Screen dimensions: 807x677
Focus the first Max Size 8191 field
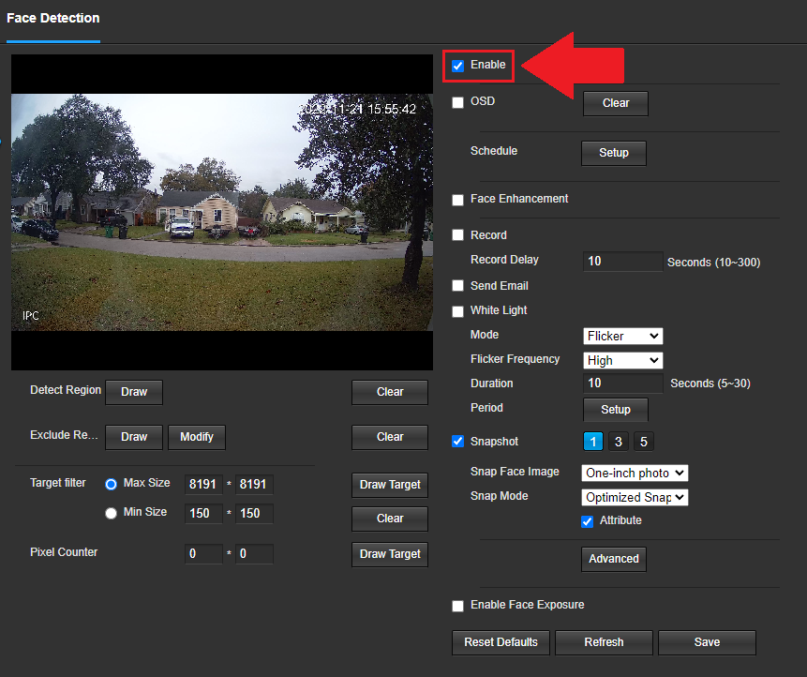[203, 485]
